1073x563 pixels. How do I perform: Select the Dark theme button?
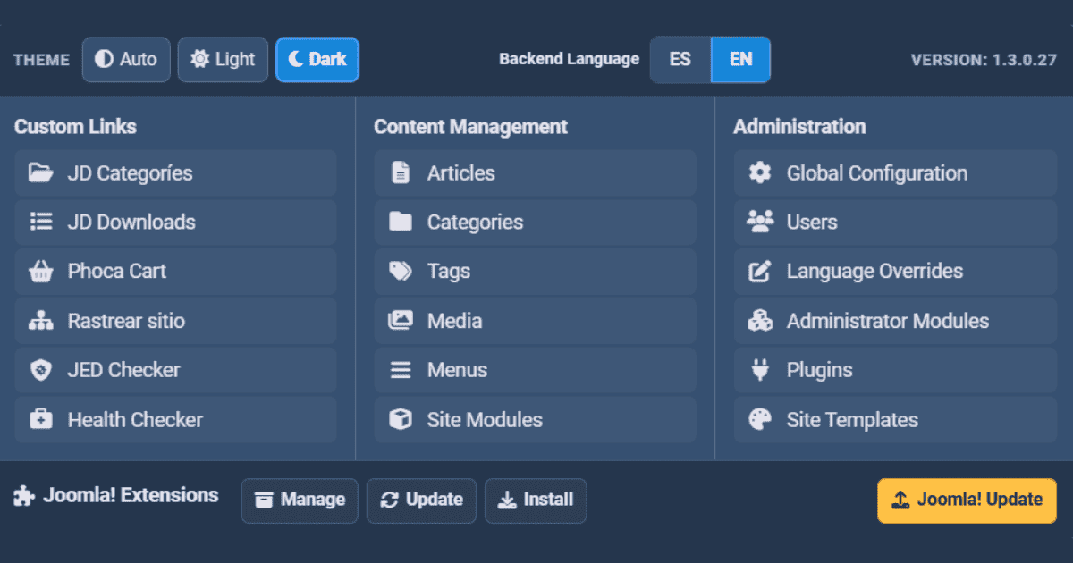pyautogui.click(x=317, y=60)
